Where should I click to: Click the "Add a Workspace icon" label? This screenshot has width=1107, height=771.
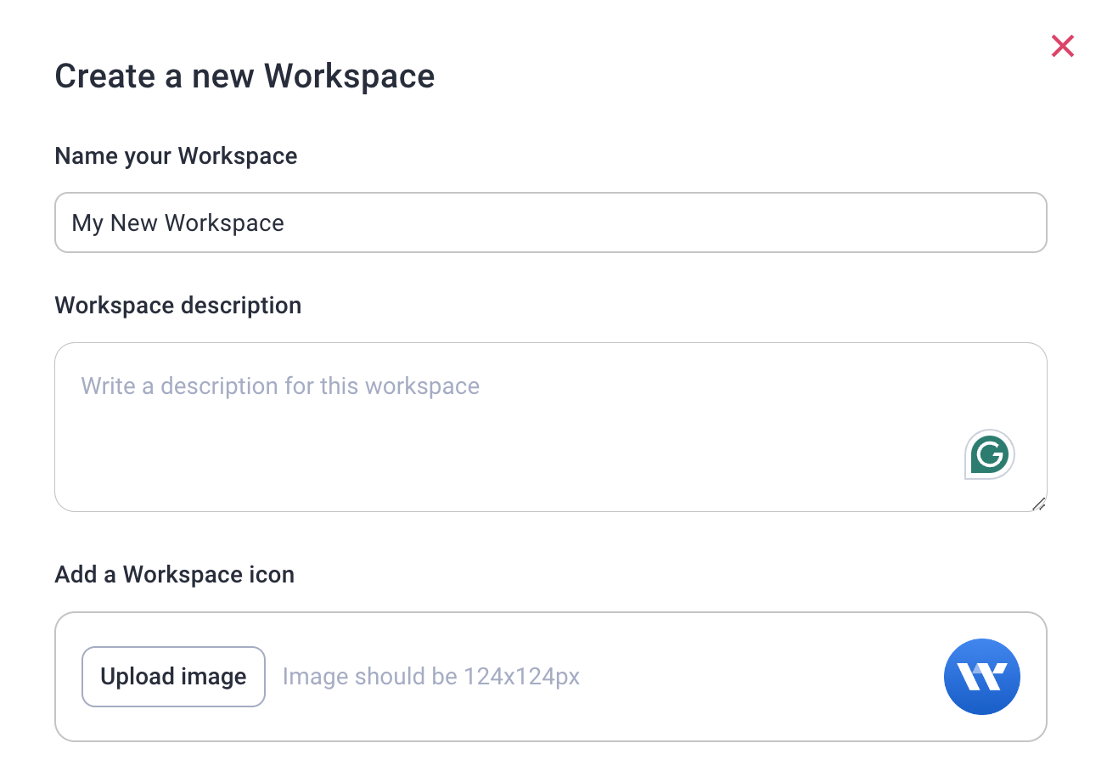(x=174, y=574)
